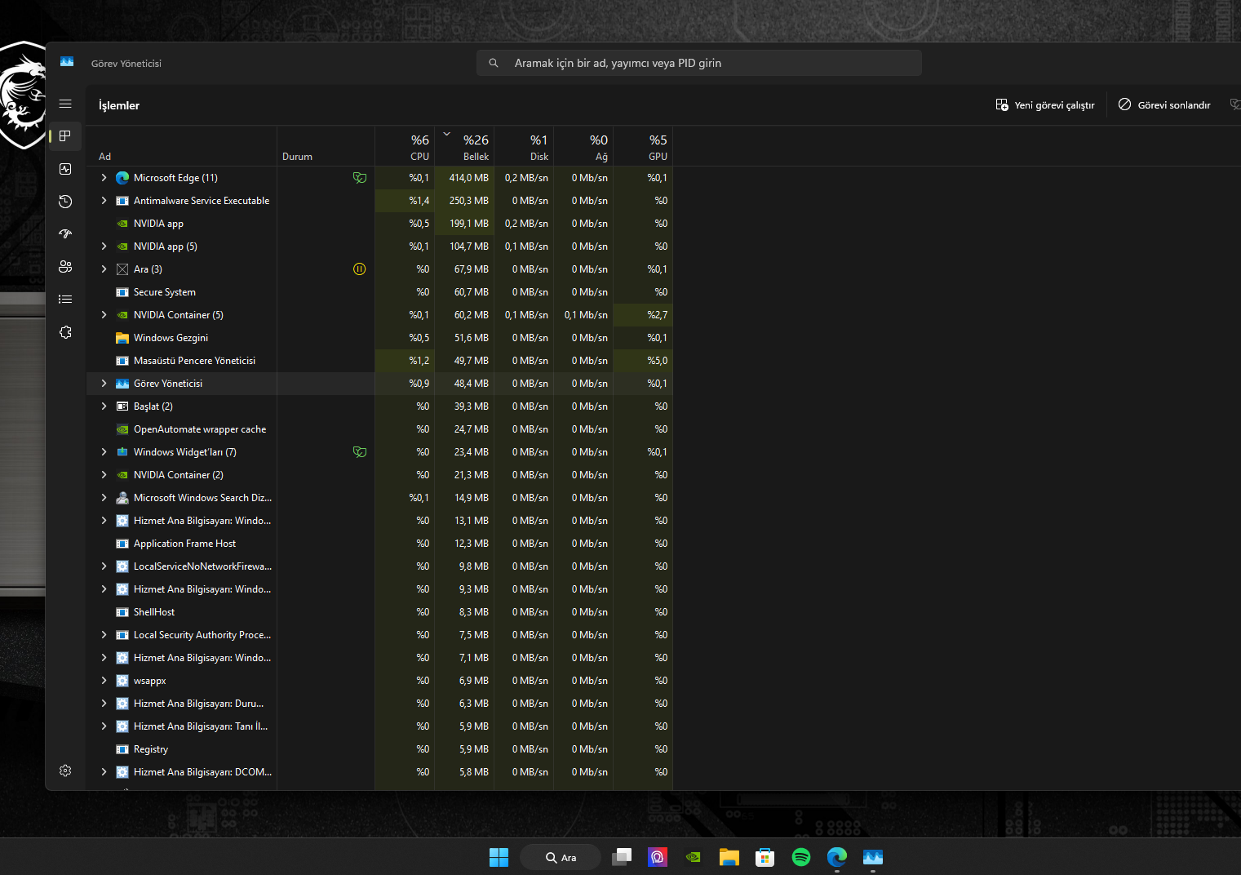This screenshot has height=875, width=1241.
Task: Open the Performance page from the sidebar
Action: (x=65, y=169)
